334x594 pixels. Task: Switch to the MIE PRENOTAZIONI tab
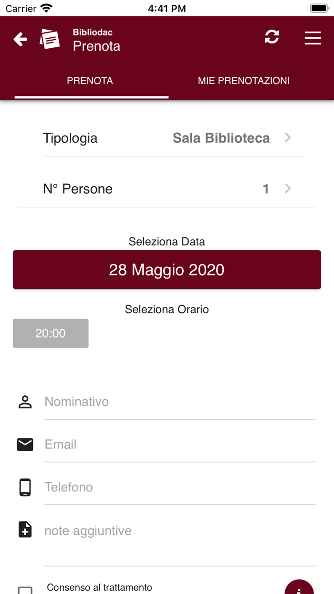(x=244, y=81)
